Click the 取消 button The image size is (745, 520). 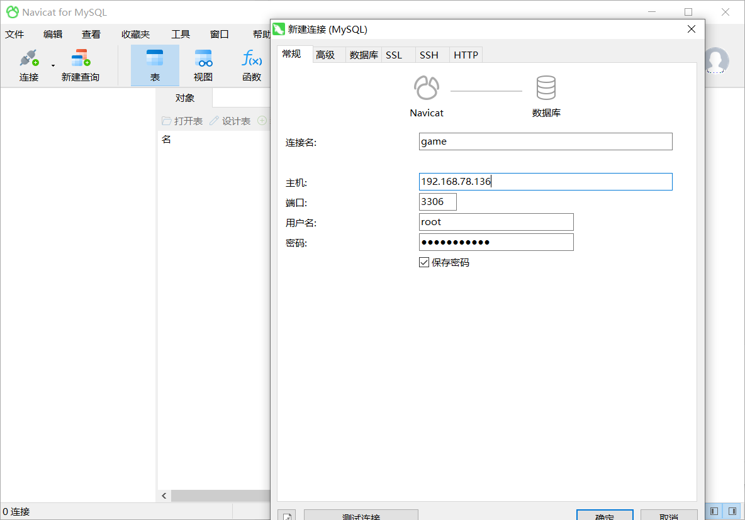(669, 515)
